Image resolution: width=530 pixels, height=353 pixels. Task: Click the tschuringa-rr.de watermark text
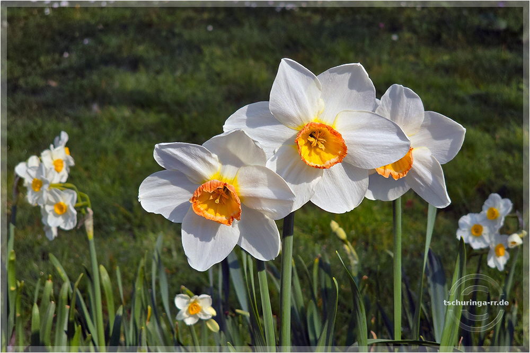(475, 303)
